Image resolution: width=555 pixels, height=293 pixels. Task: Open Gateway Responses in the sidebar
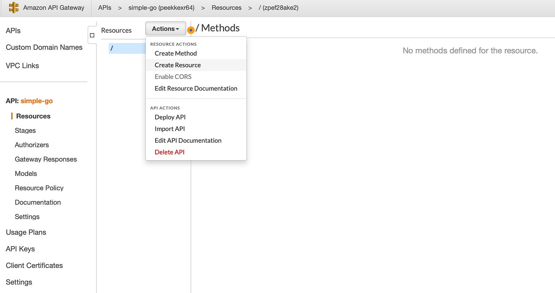click(46, 159)
